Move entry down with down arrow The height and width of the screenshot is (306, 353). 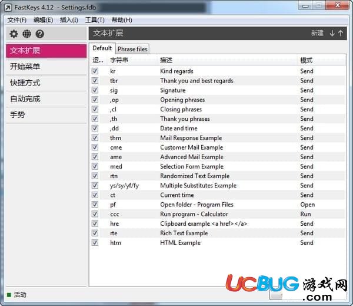point(332,33)
